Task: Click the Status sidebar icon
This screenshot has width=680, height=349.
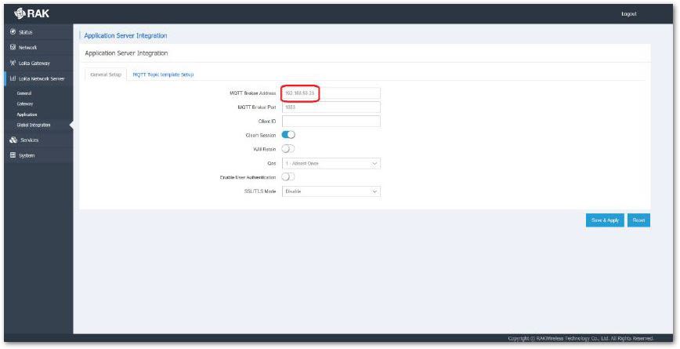Action: [x=13, y=31]
